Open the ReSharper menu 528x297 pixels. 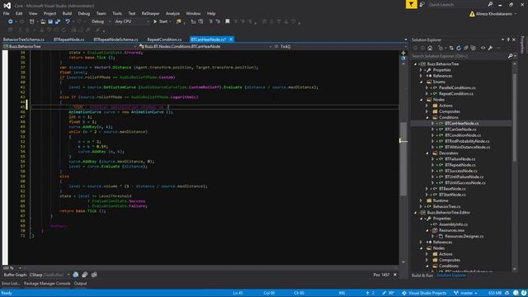(x=150, y=13)
